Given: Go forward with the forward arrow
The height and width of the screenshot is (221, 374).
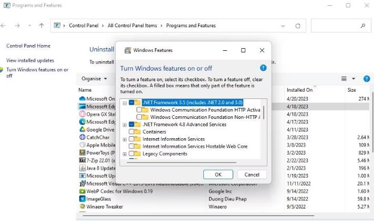Looking at the screenshot, I should coord(17,26).
